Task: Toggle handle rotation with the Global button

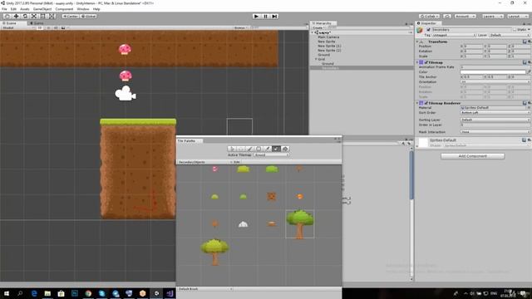Action: pyautogui.click(x=89, y=17)
